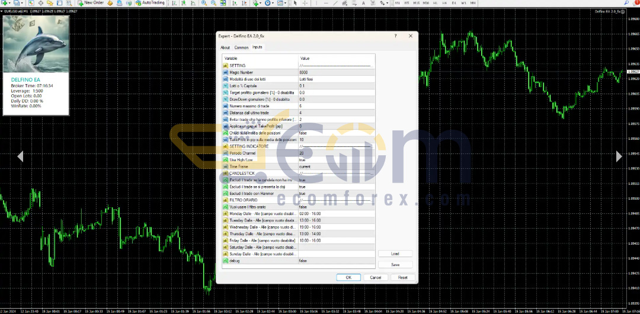Switch to H1 timeframe
The width and height of the screenshot is (640, 314).
435,3
